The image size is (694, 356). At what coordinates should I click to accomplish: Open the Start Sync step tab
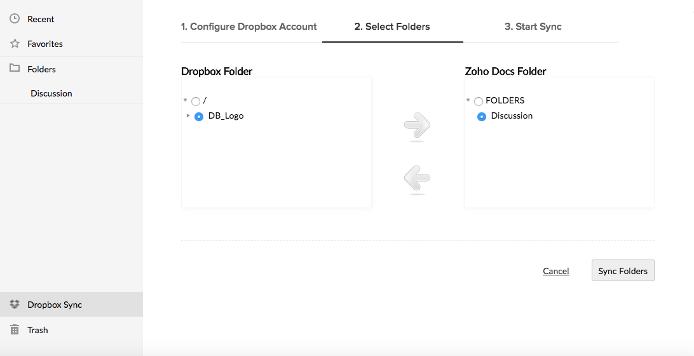tap(533, 27)
